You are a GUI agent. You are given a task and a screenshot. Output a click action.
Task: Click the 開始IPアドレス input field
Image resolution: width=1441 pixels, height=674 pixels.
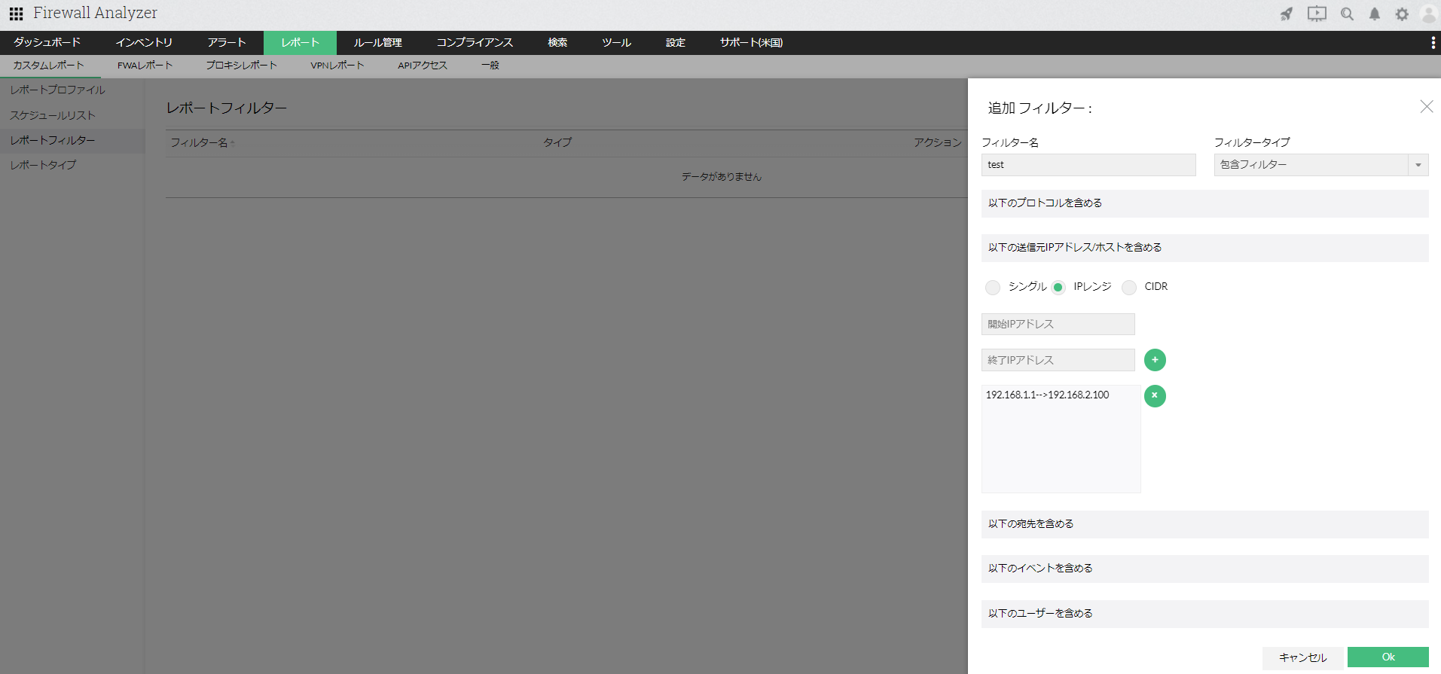tap(1058, 325)
